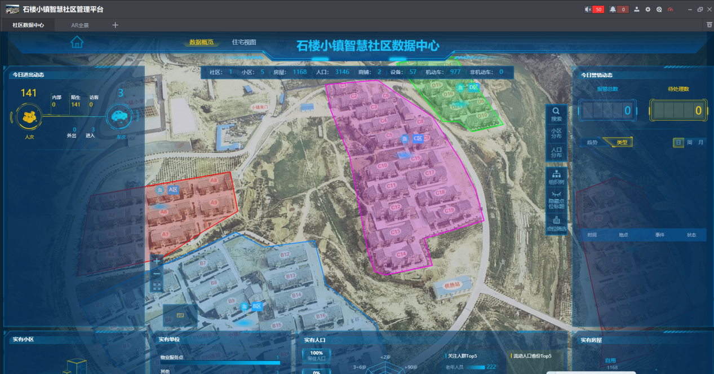714x374 pixels.
Task: Zoom out on the map with minus button
Action: 157,274
